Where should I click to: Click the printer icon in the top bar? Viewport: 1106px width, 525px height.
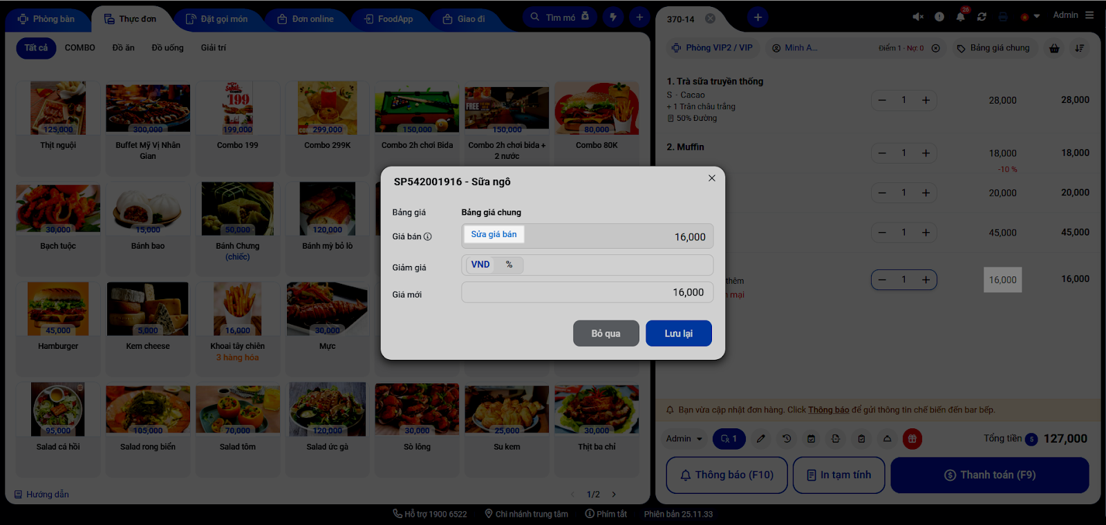tap(1003, 17)
